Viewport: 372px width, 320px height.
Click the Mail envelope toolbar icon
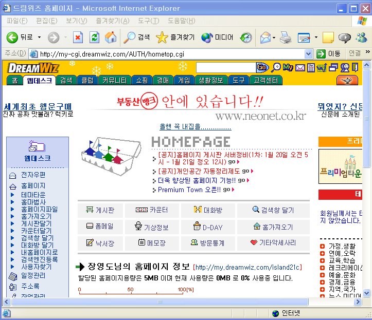coord(265,37)
